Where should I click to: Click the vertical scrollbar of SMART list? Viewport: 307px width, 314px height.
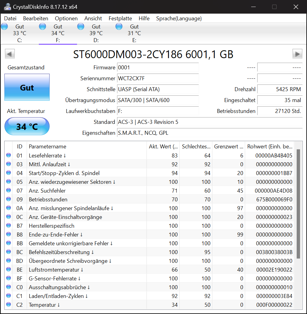[299, 204]
